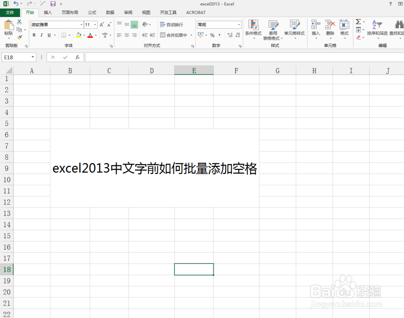Open the 字体 group dialog launcher
Viewport: 404px width, 318px height.
click(x=112, y=46)
